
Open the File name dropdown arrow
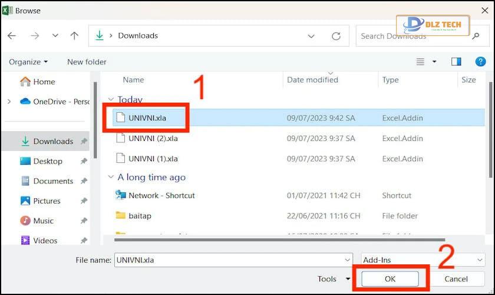coord(347,260)
